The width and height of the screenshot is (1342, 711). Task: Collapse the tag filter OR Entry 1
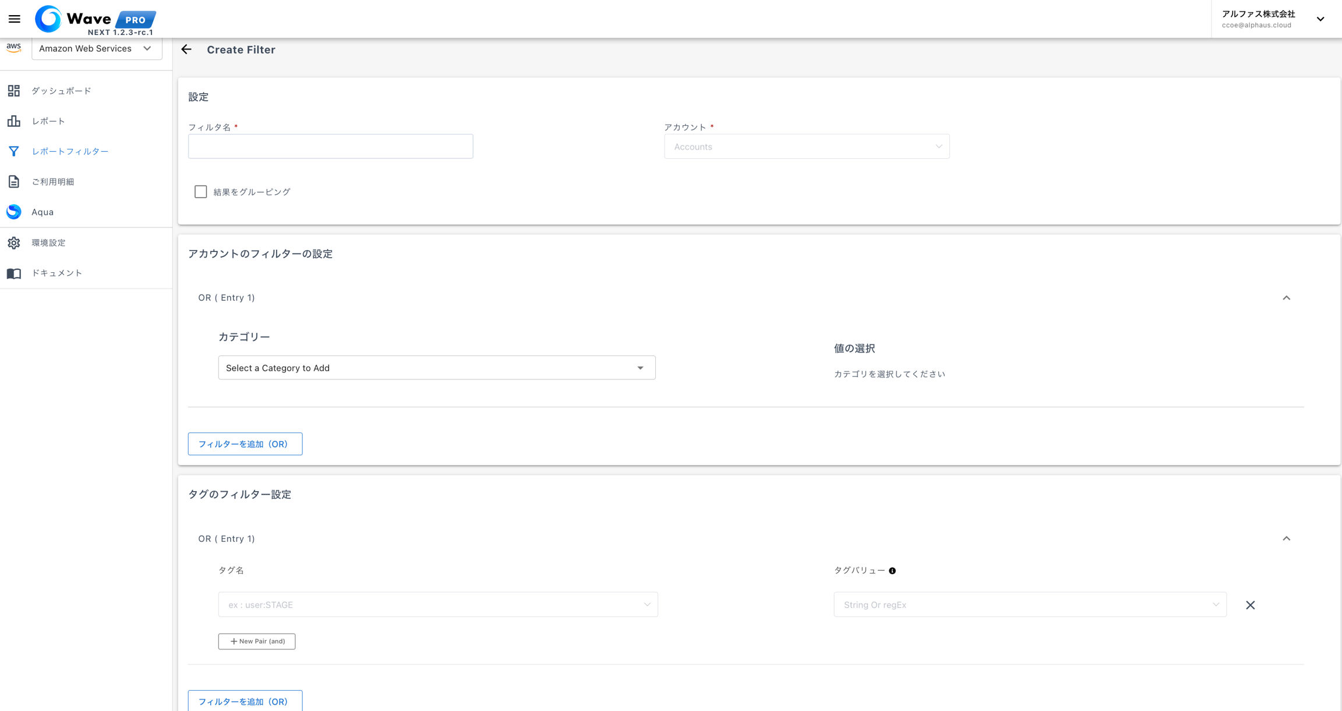pos(1286,539)
